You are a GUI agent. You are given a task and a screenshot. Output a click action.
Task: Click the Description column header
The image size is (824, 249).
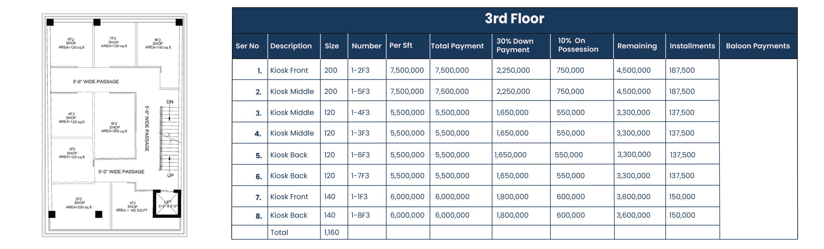pos(291,46)
